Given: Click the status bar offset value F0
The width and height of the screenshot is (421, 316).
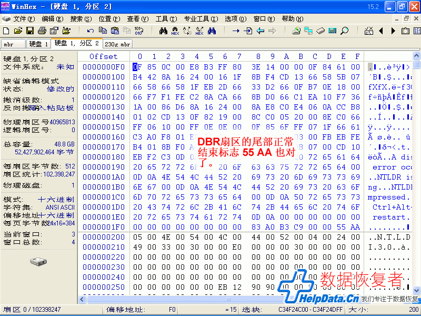Looking at the screenshot, I should (172, 310).
